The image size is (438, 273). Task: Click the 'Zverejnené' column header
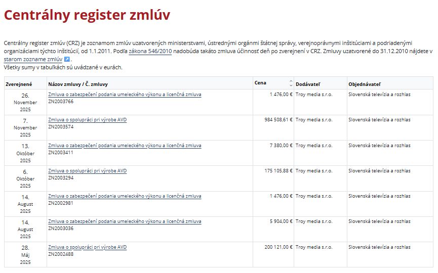point(19,84)
